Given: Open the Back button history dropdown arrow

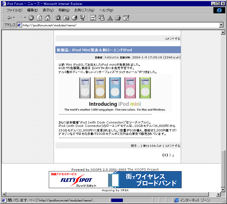Looking at the screenshot, I should pos(14,18).
